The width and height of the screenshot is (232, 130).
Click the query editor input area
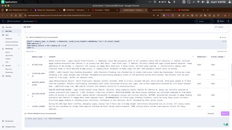point(127,122)
